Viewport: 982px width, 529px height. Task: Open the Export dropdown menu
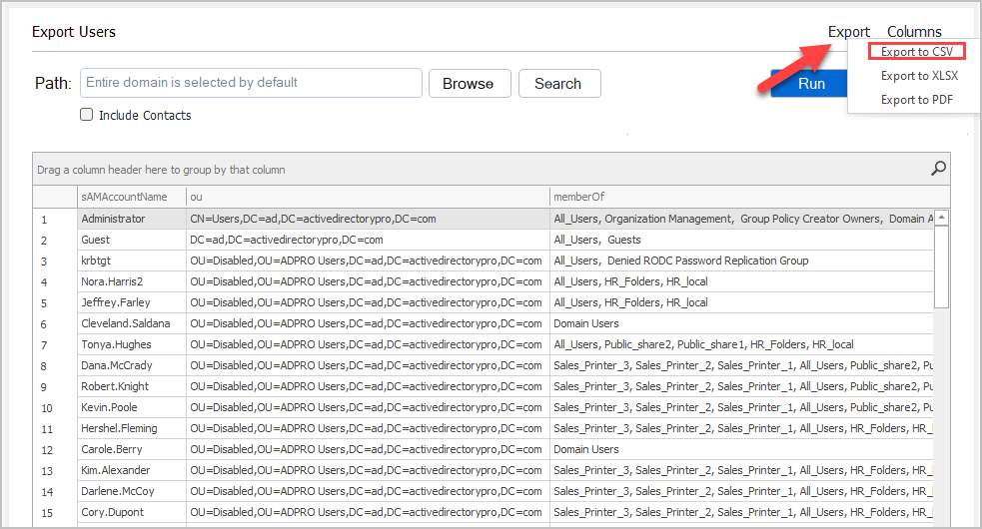tap(848, 32)
